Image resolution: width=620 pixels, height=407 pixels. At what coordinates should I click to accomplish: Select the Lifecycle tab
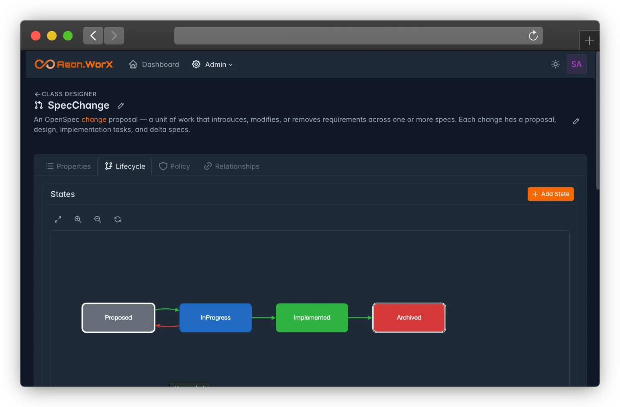click(x=125, y=166)
